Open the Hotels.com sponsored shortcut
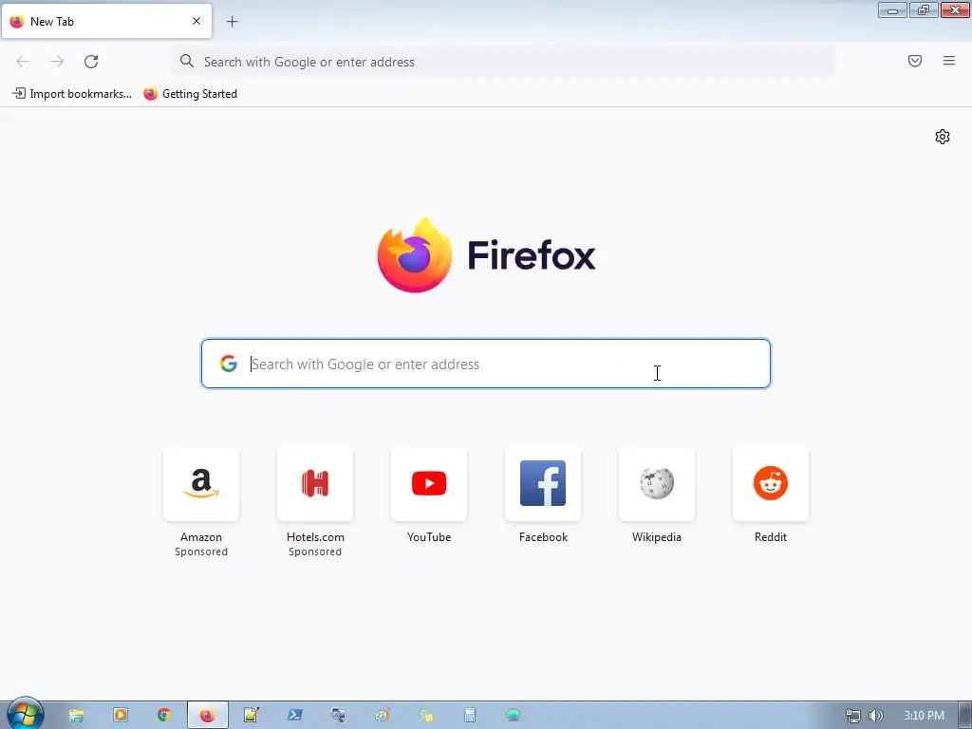 pyautogui.click(x=315, y=483)
